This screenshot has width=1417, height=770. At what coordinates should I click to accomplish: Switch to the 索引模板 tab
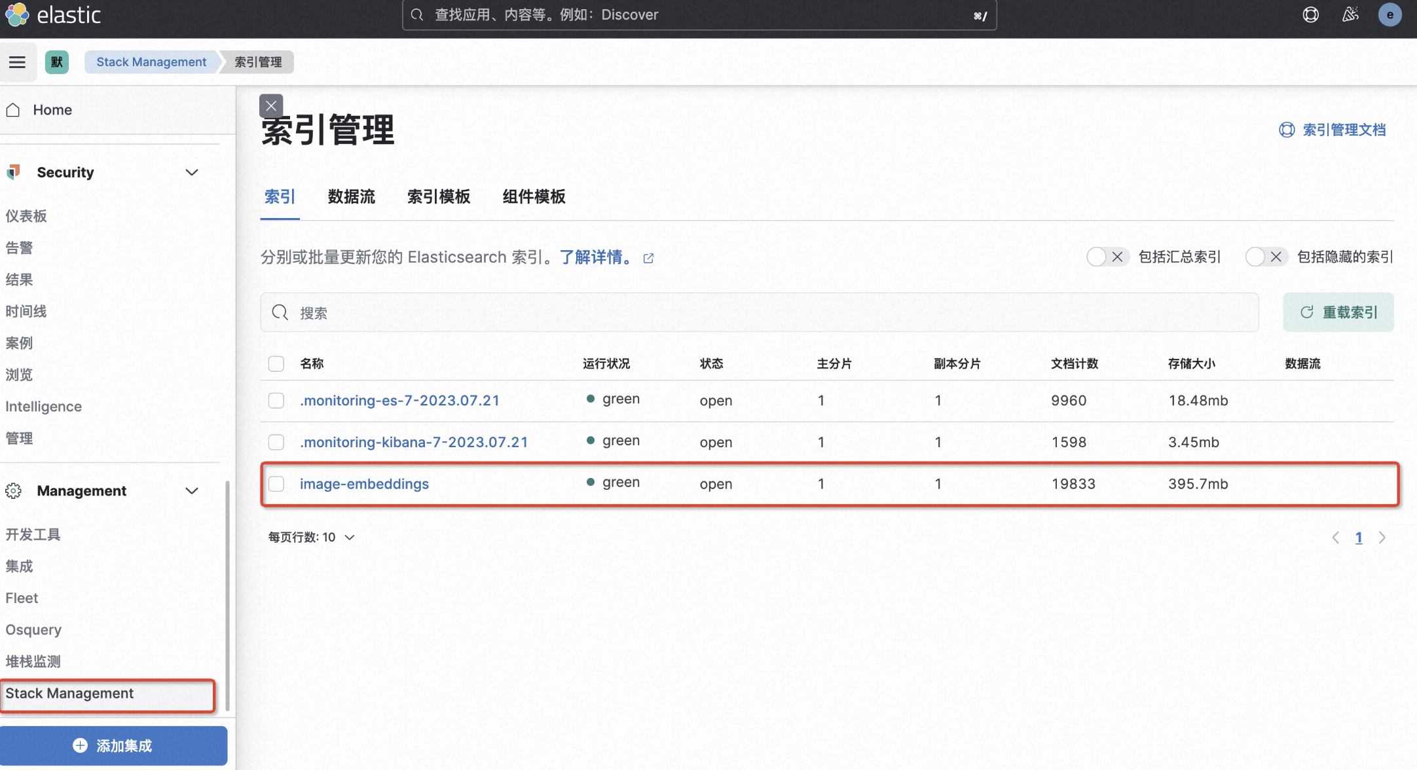[439, 196]
